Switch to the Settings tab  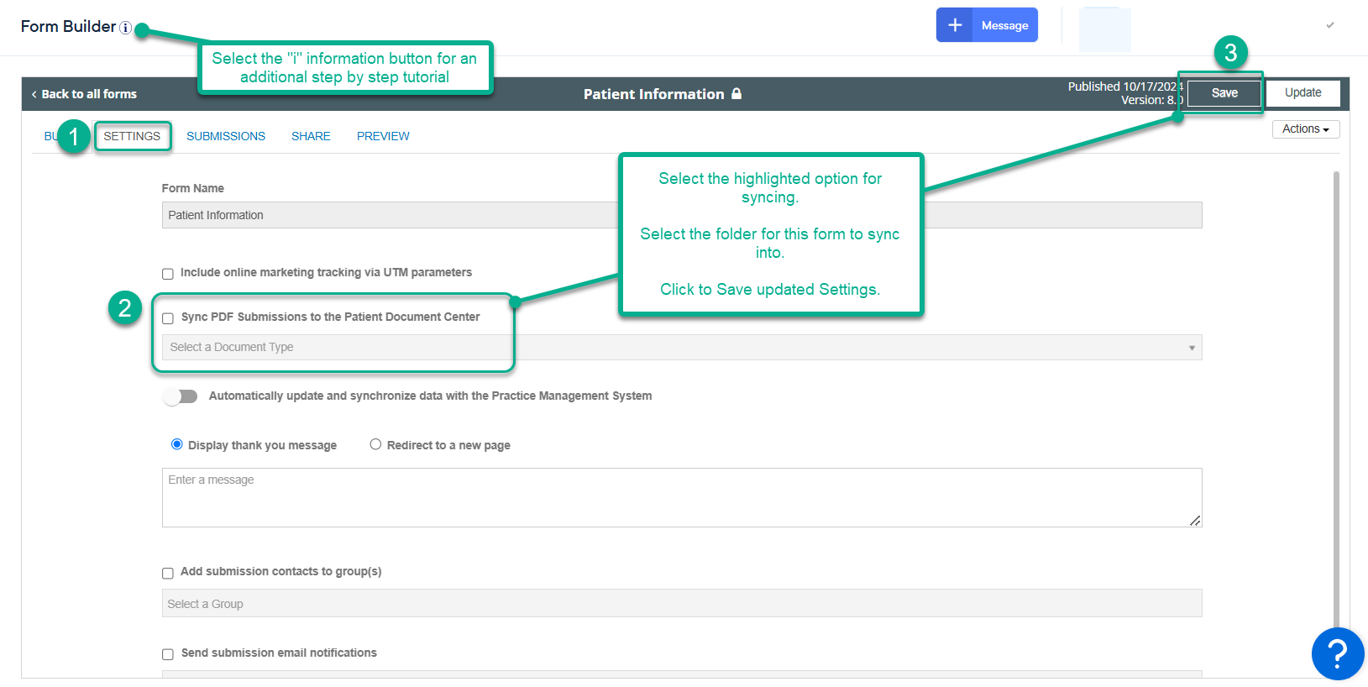click(132, 136)
